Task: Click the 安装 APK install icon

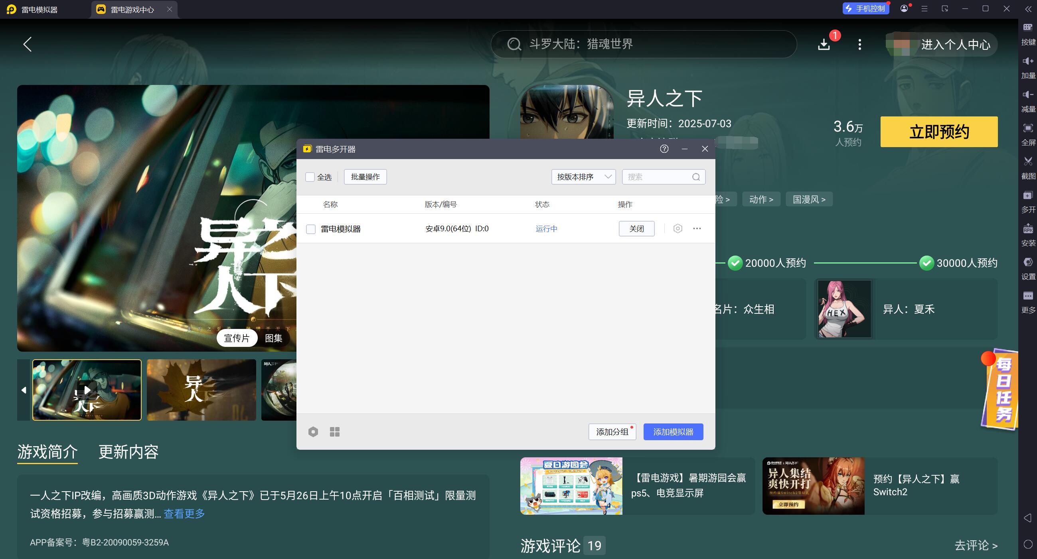Action: (1028, 229)
